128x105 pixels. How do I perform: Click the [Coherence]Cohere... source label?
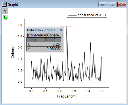tap(45, 35)
